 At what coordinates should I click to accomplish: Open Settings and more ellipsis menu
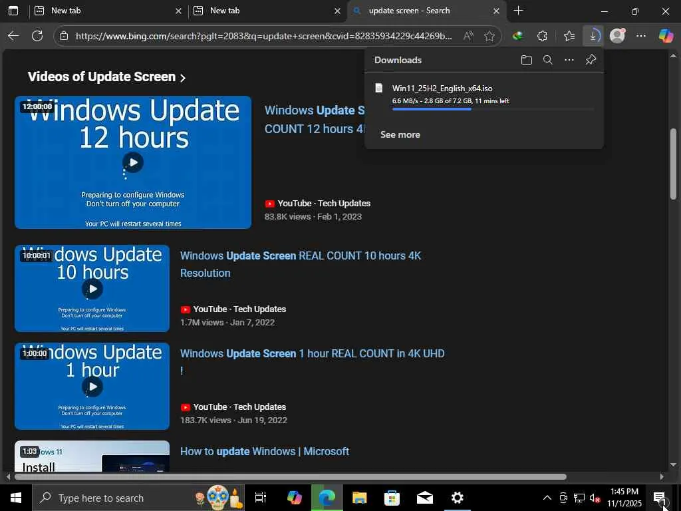641,36
